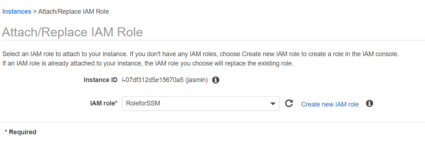Click the Required footnote text

click(21, 132)
